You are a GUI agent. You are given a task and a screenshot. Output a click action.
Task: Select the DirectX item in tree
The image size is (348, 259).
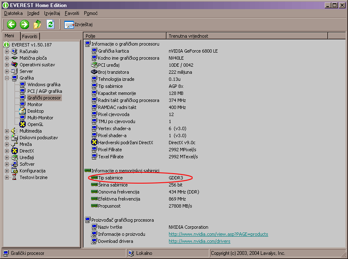click(27, 151)
